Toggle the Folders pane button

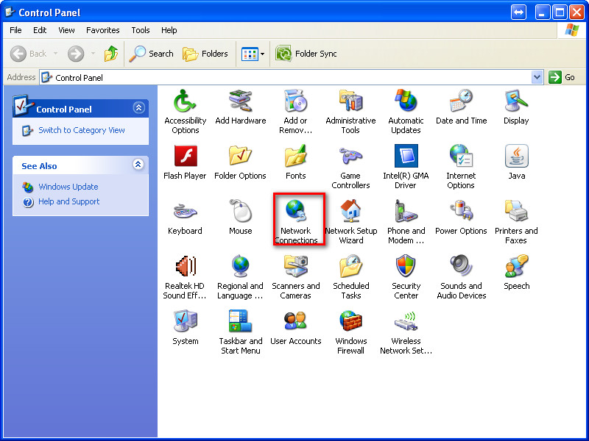[205, 54]
